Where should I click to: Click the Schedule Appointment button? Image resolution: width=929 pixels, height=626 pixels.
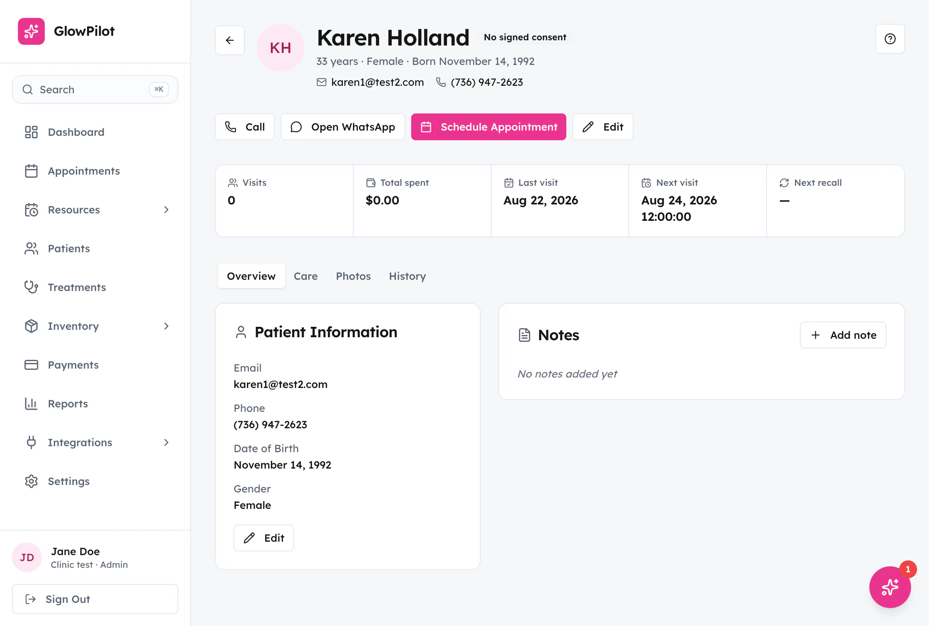click(x=488, y=127)
